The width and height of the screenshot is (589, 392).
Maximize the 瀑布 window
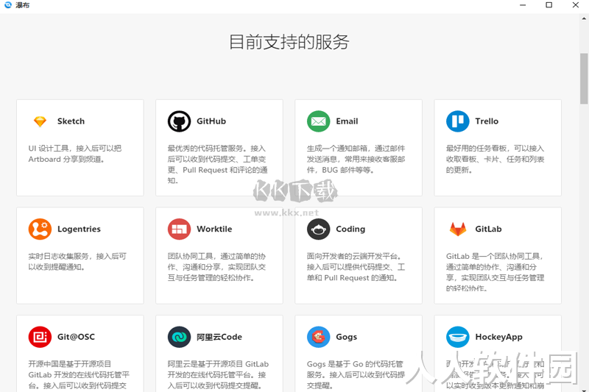549,5
